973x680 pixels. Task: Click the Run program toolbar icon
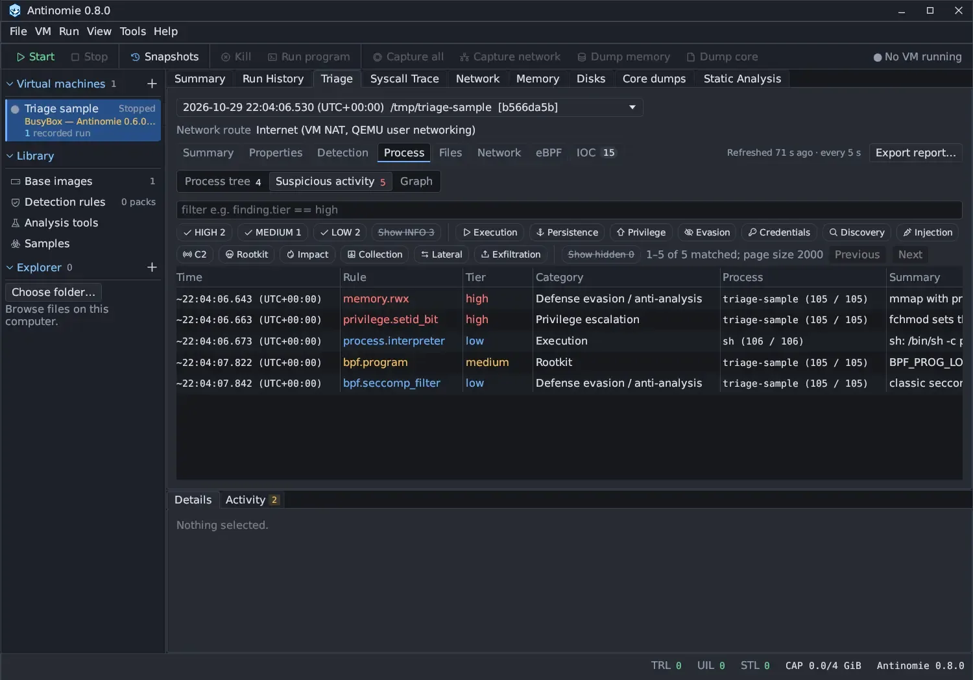click(272, 57)
